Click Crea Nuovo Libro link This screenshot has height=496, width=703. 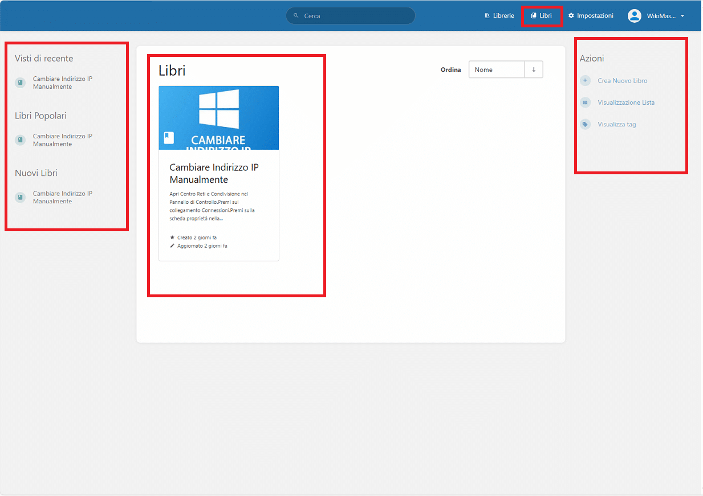(x=622, y=81)
